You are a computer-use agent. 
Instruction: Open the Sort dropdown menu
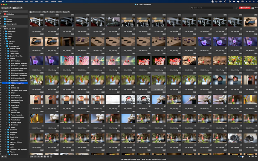click(x=52, y=12)
